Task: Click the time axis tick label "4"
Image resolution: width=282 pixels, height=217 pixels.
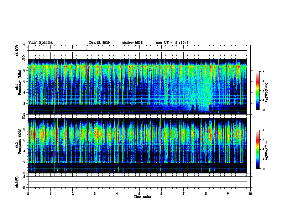Action: point(117,194)
